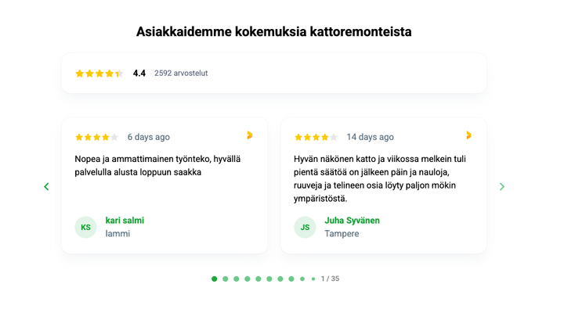564x331 pixels.
Task: Click orange source icon on Juha Syvänen's review
Action: (x=468, y=135)
